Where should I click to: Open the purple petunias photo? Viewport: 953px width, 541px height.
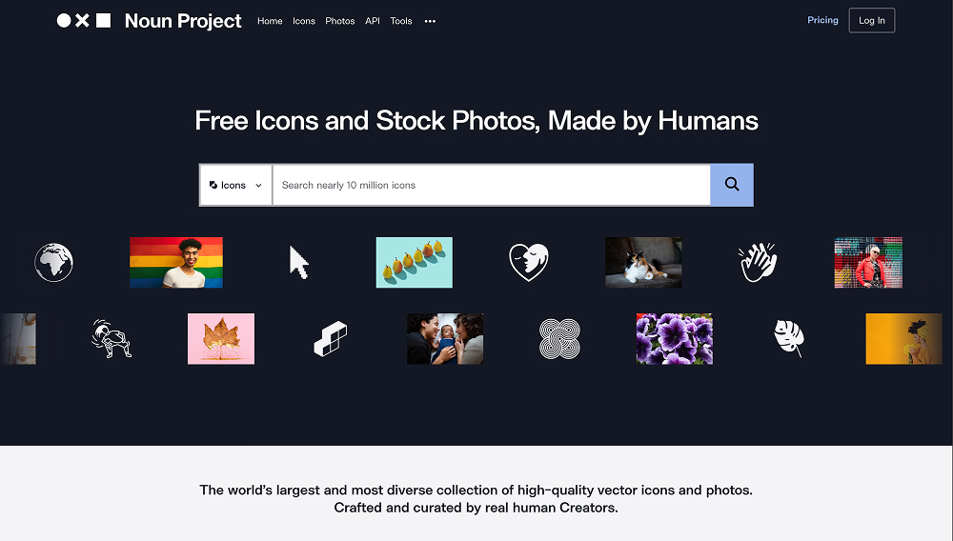pyautogui.click(x=675, y=339)
